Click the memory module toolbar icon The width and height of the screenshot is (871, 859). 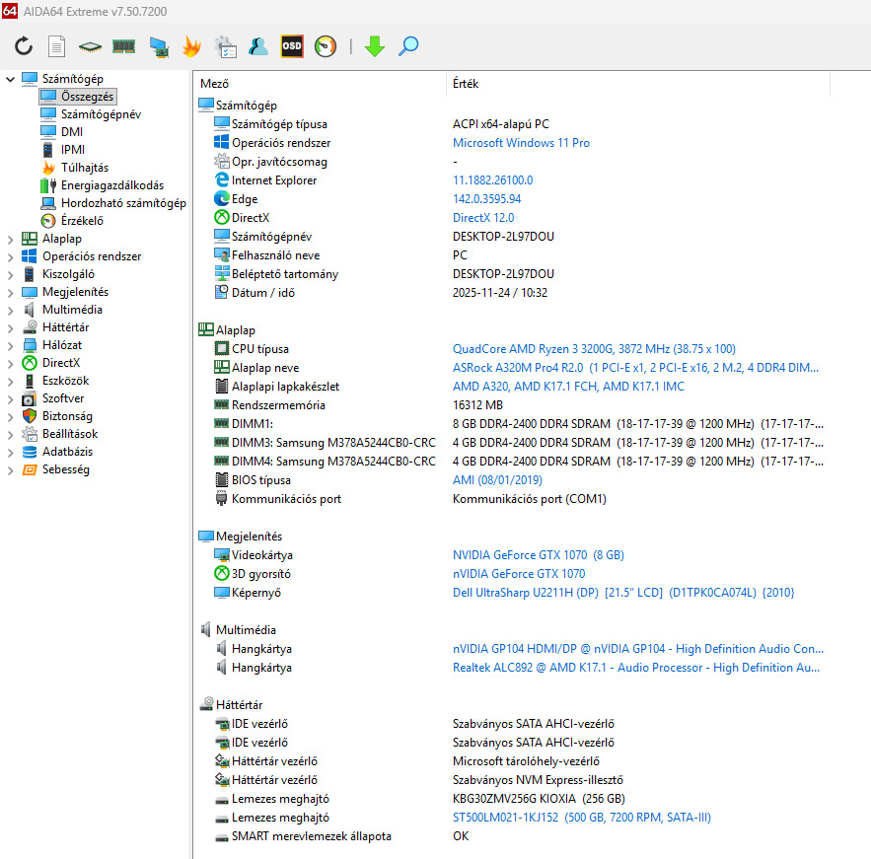(124, 46)
